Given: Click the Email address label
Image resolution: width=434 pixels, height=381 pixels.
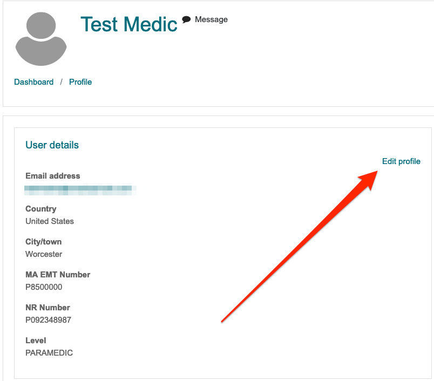Looking at the screenshot, I should coord(52,176).
